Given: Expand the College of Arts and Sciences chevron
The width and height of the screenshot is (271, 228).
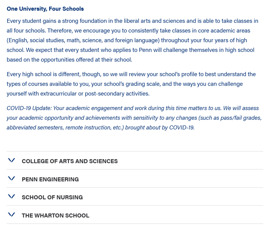Looking at the screenshot, I should pos(11,160).
